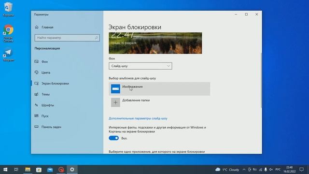
Task: Open the notification center icon
Action: pyautogui.click(x=301, y=170)
